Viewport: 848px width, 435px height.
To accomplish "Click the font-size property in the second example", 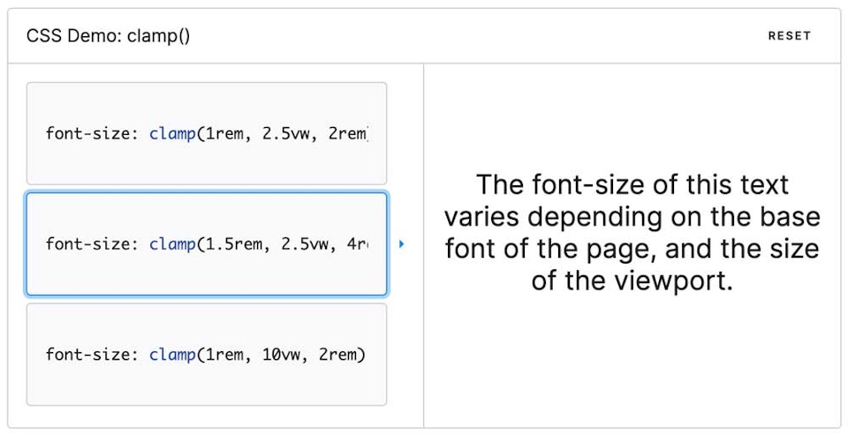I will point(88,244).
